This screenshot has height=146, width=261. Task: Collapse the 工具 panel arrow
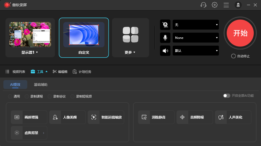[x=46, y=72]
